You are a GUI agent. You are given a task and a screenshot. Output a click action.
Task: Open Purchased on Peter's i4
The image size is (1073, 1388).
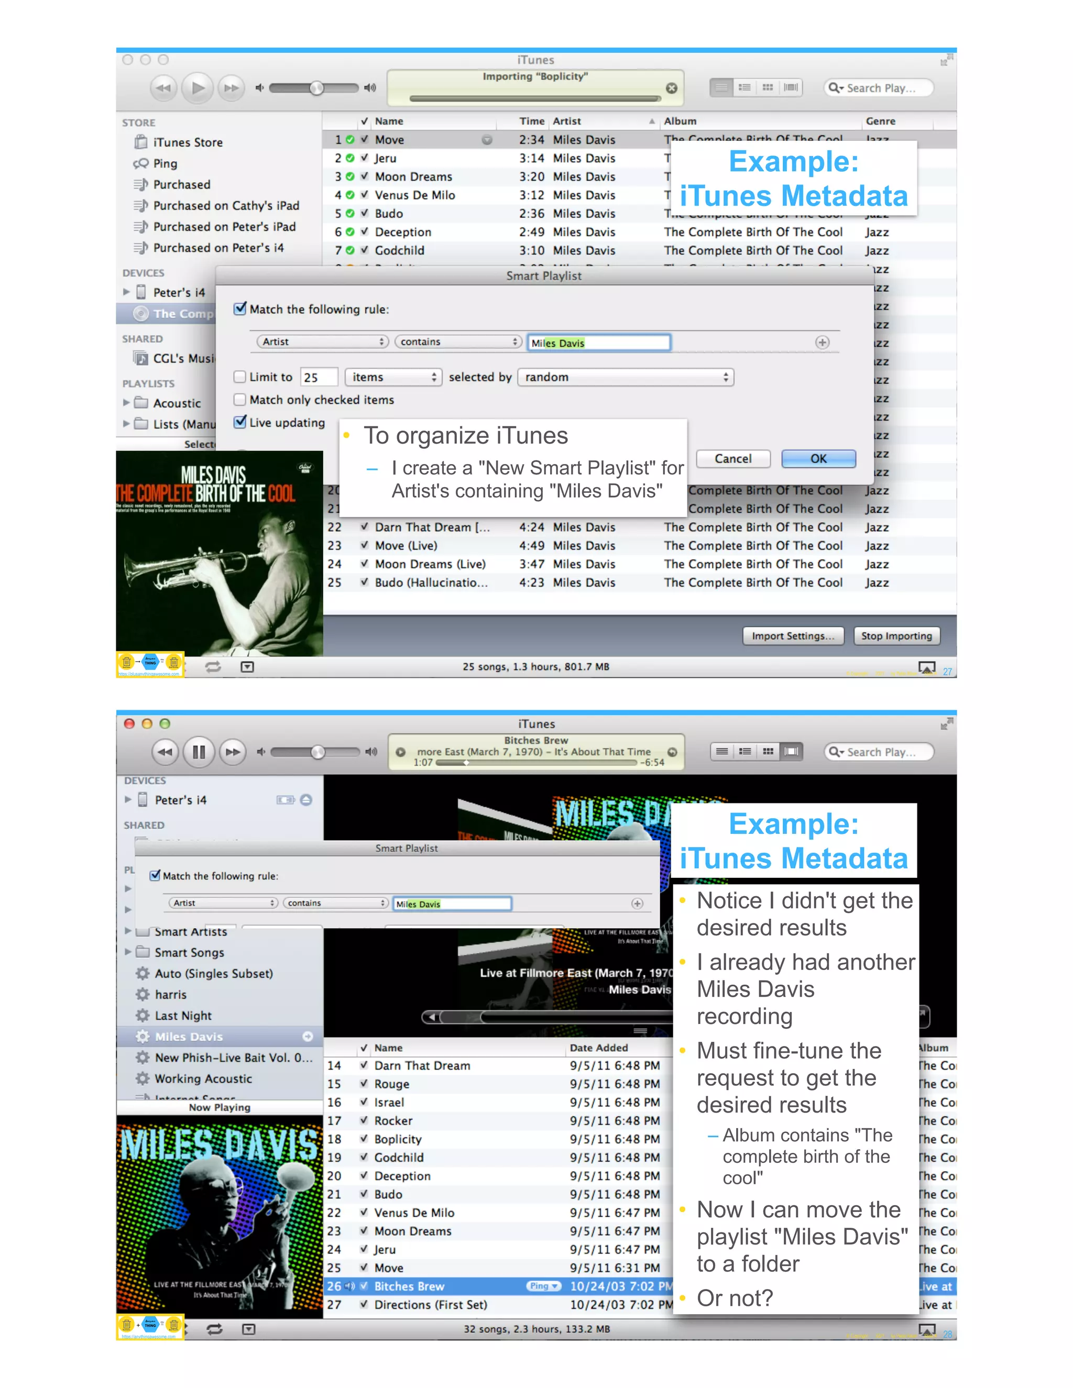[209, 247]
